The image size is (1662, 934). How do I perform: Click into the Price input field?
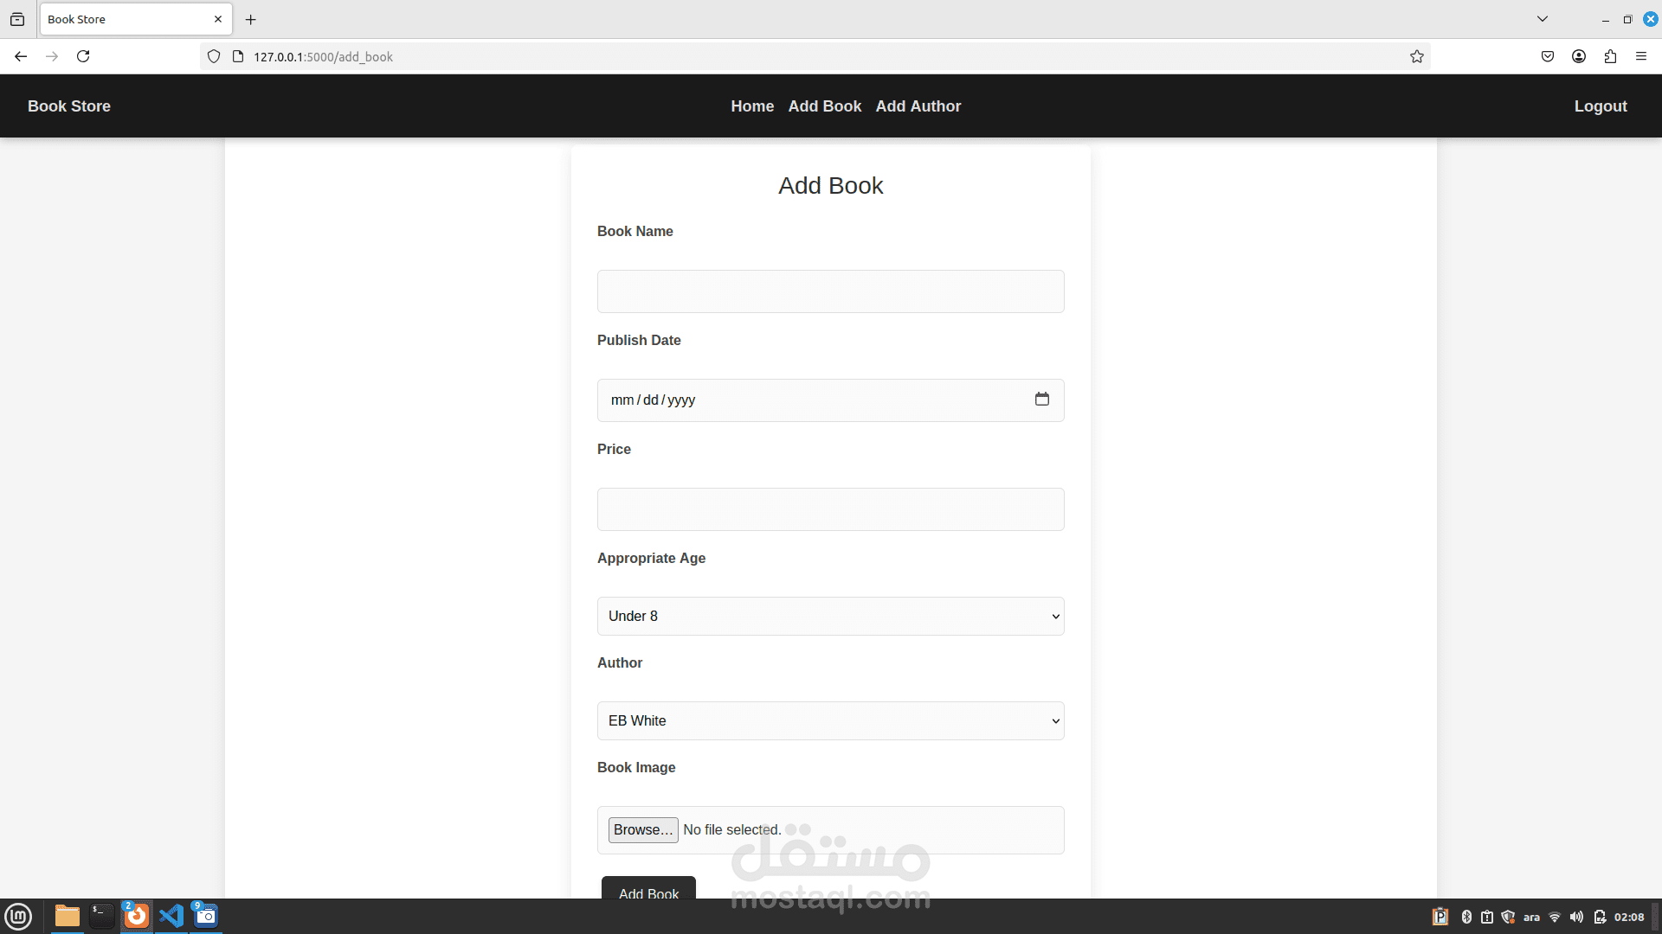(x=830, y=509)
